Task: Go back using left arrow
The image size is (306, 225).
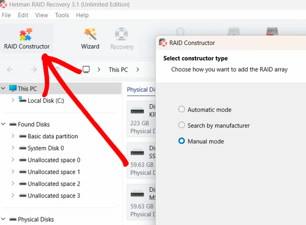Action: point(10,69)
